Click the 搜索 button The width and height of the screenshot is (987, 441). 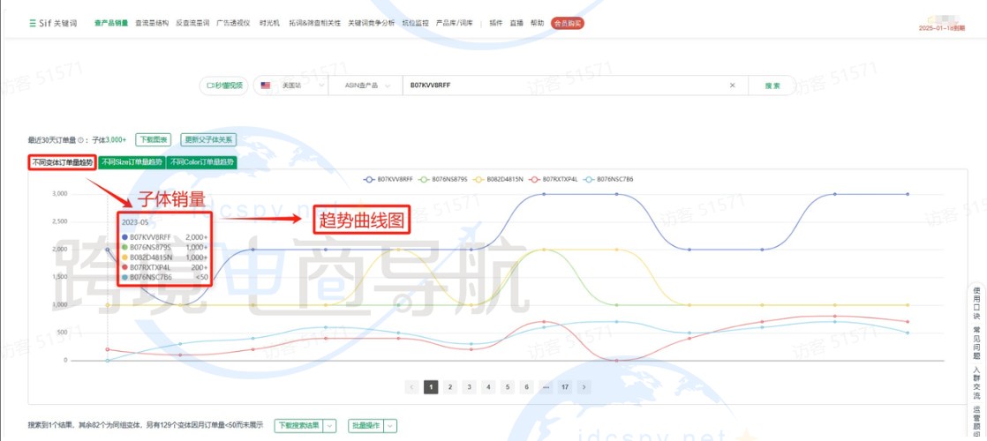772,86
